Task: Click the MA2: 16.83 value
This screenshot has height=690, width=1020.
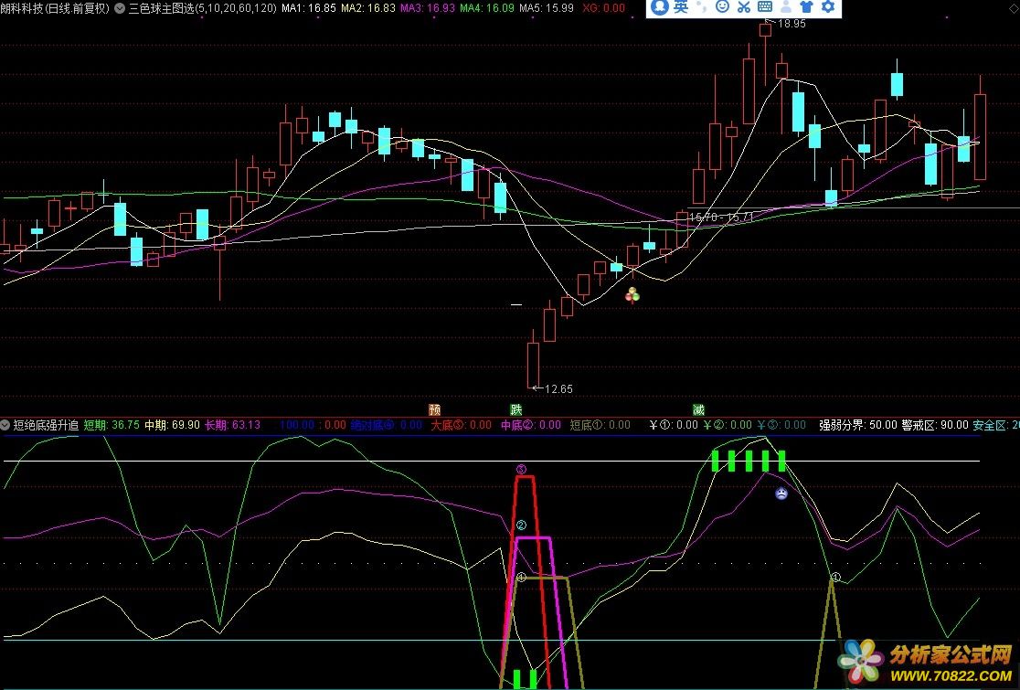Action: 367,8
